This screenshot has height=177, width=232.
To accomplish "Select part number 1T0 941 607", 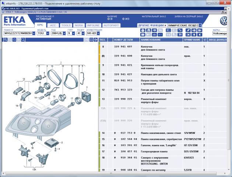I will pos(123,47).
